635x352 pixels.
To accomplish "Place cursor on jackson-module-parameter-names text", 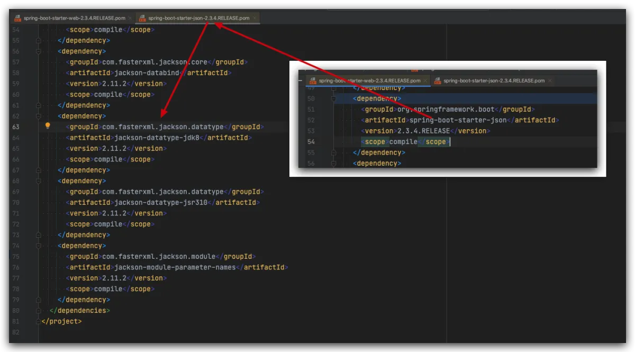I will tap(175, 267).
